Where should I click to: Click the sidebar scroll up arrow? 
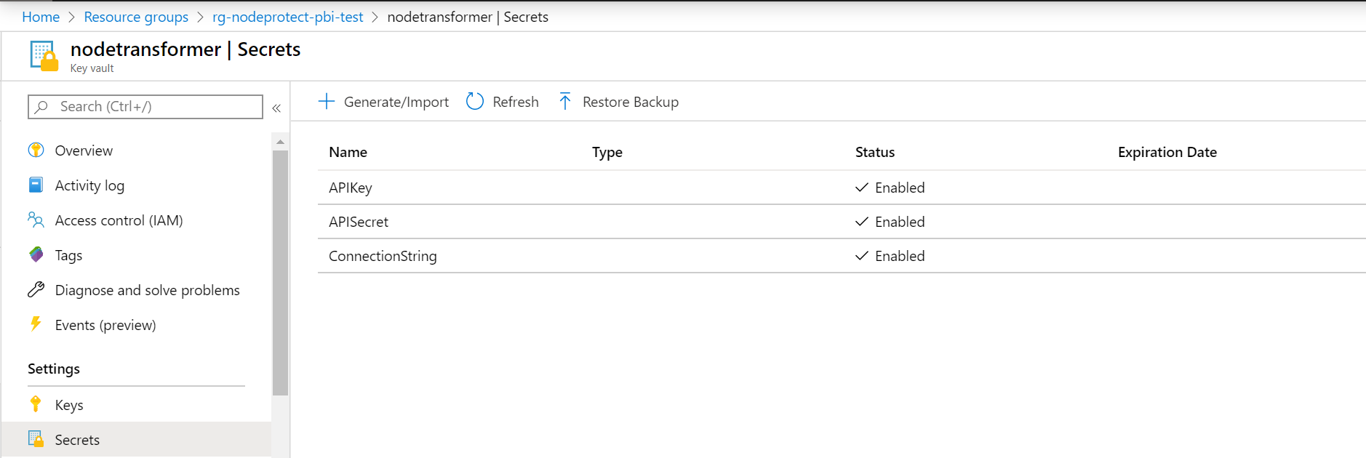click(x=280, y=142)
